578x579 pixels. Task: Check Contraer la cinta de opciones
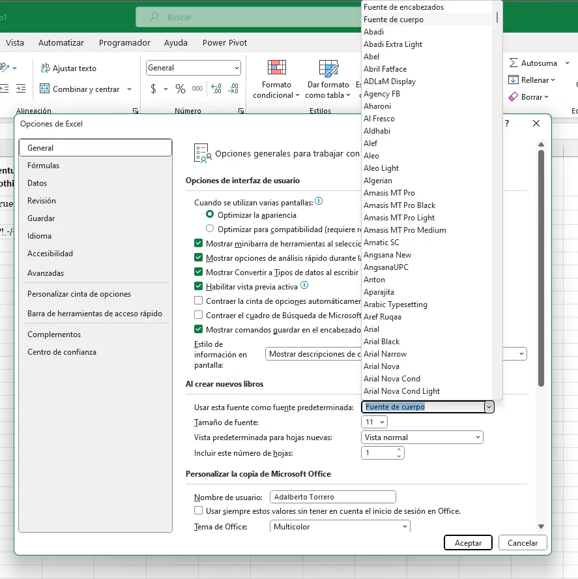(198, 301)
